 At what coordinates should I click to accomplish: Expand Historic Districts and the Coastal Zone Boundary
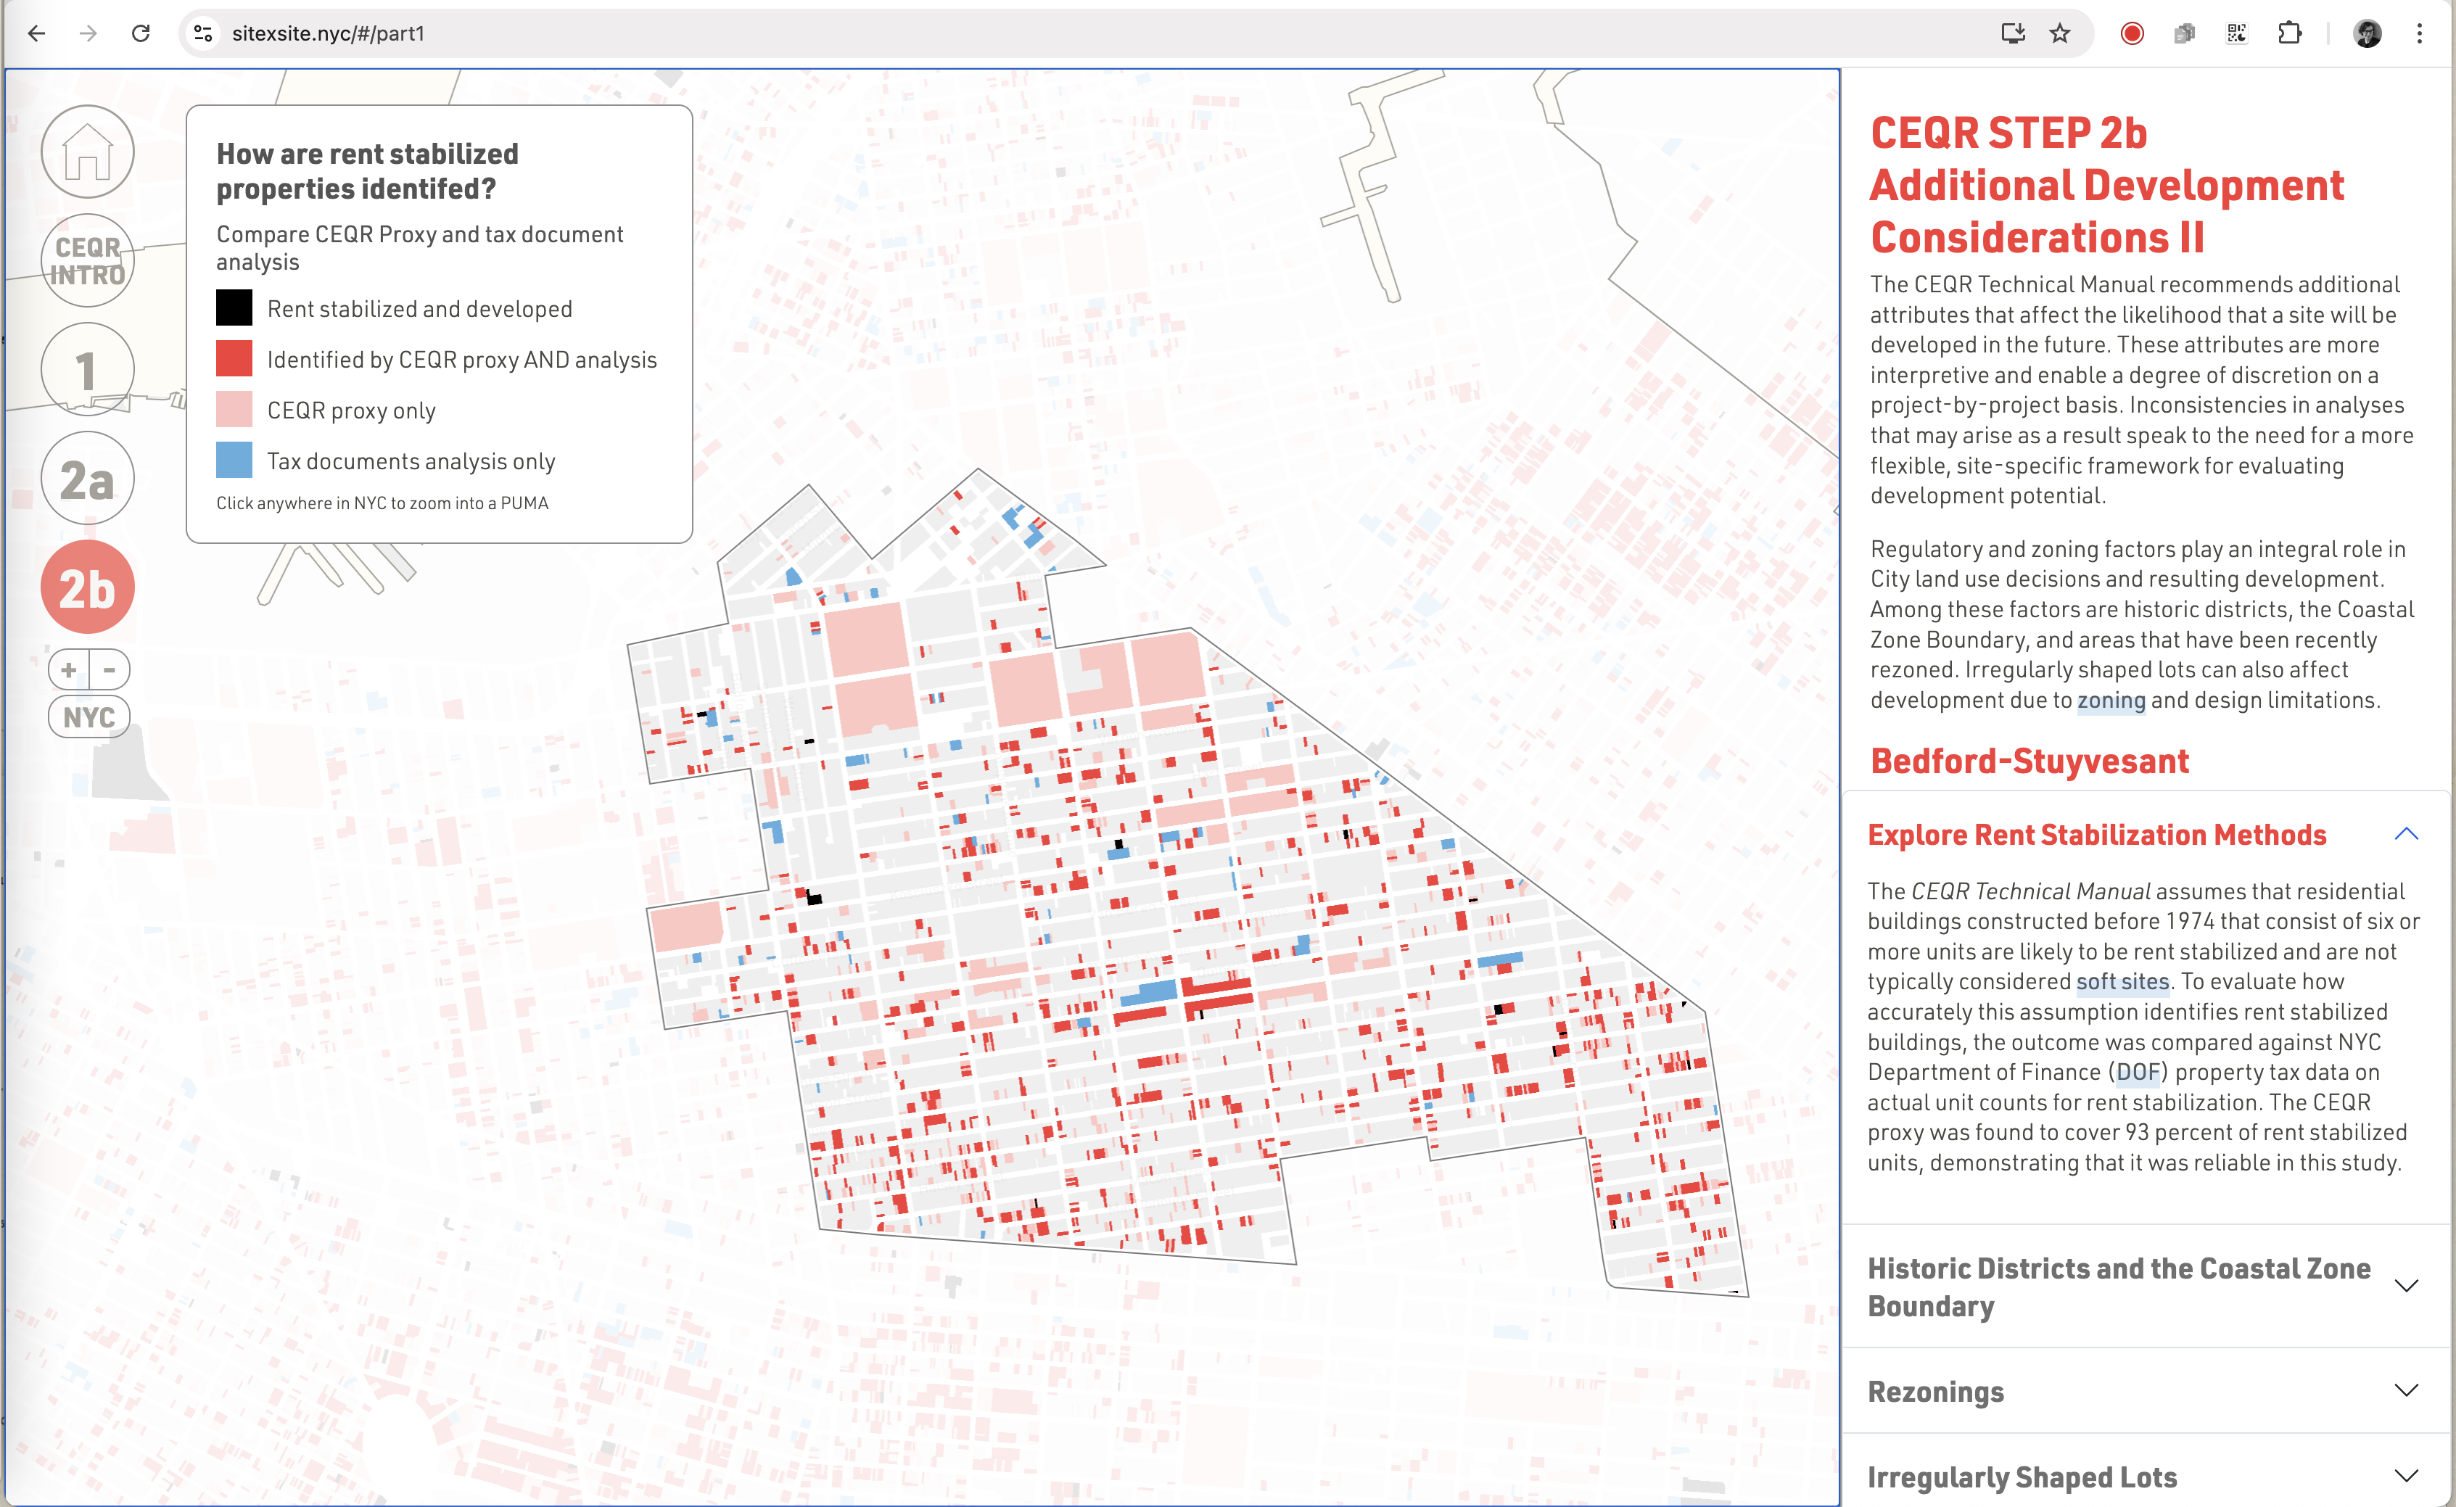coord(2406,1286)
